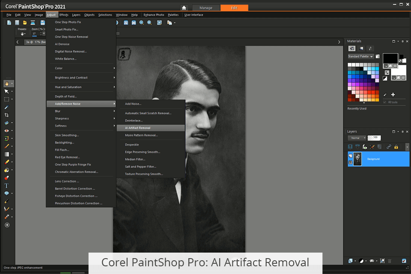
Task: Expand the Brightness and Contrast submenu
Action: pyautogui.click(x=81, y=77)
